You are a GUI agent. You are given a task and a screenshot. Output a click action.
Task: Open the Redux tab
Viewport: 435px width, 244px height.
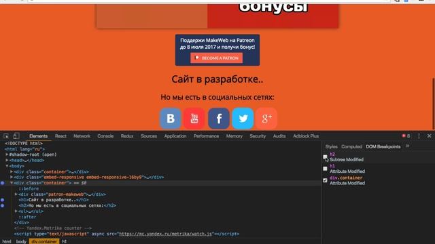[x=127, y=136]
